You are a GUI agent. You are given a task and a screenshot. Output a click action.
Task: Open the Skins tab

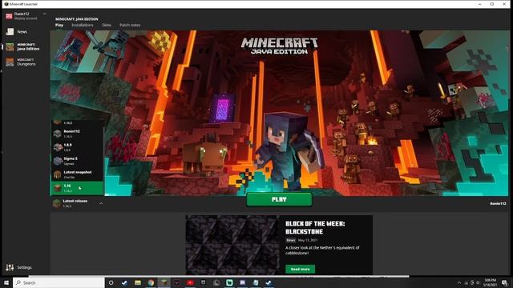coord(107,25)
